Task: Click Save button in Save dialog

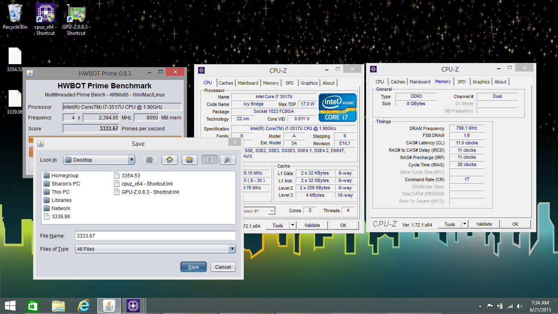Action: 194,267
